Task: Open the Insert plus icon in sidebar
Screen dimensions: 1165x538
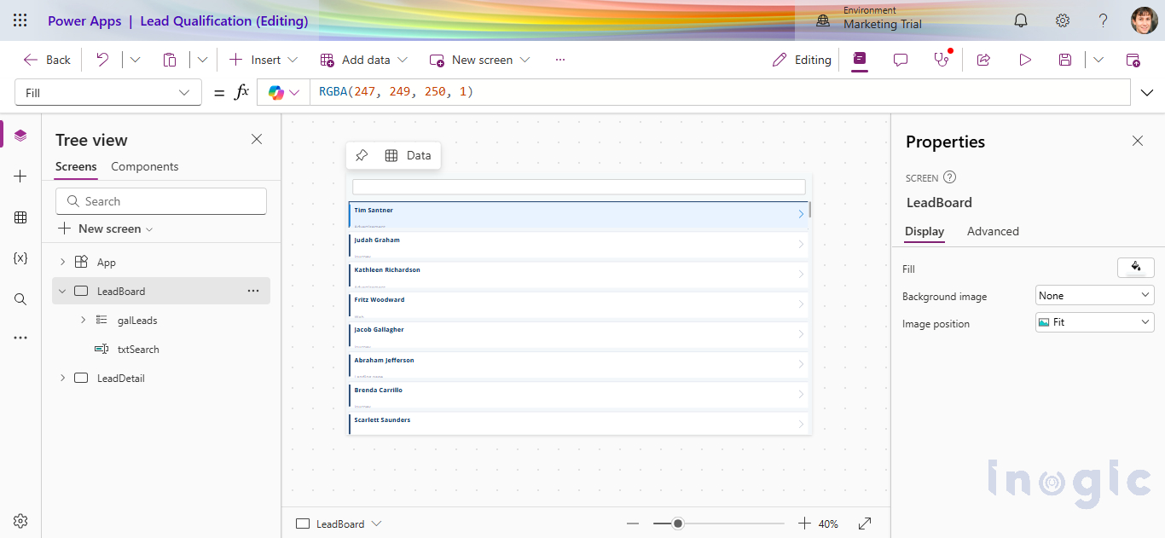Action: [20, 176]
